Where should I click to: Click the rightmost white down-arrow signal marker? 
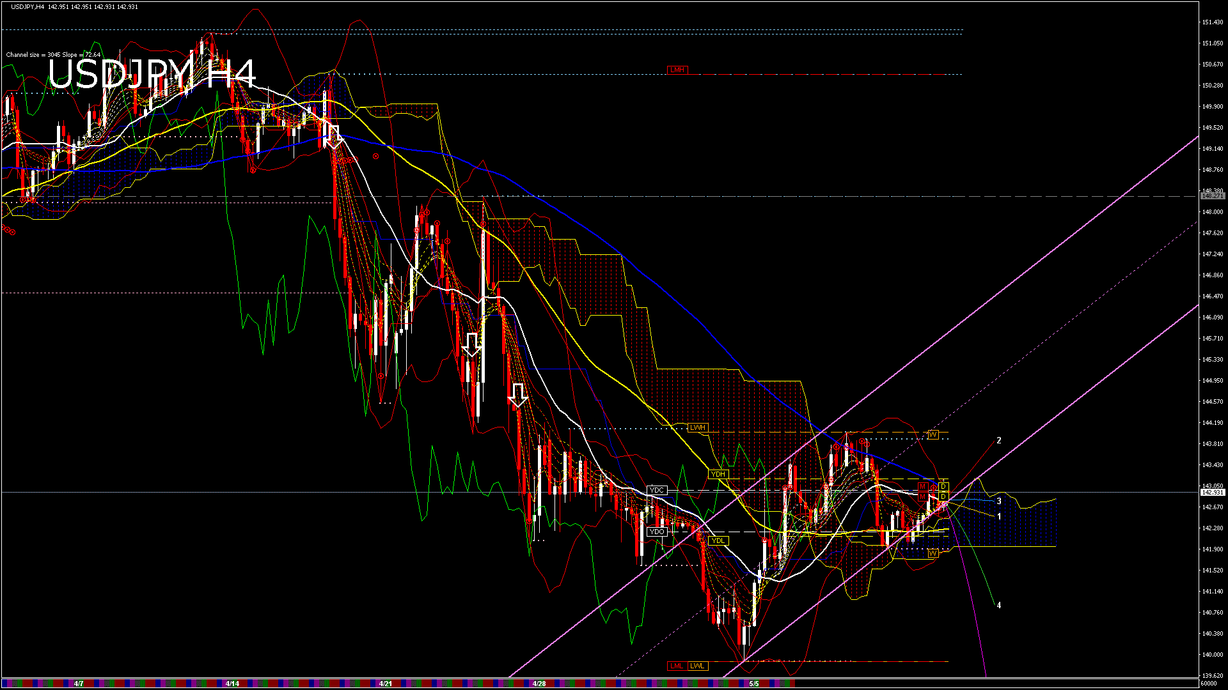518,395
